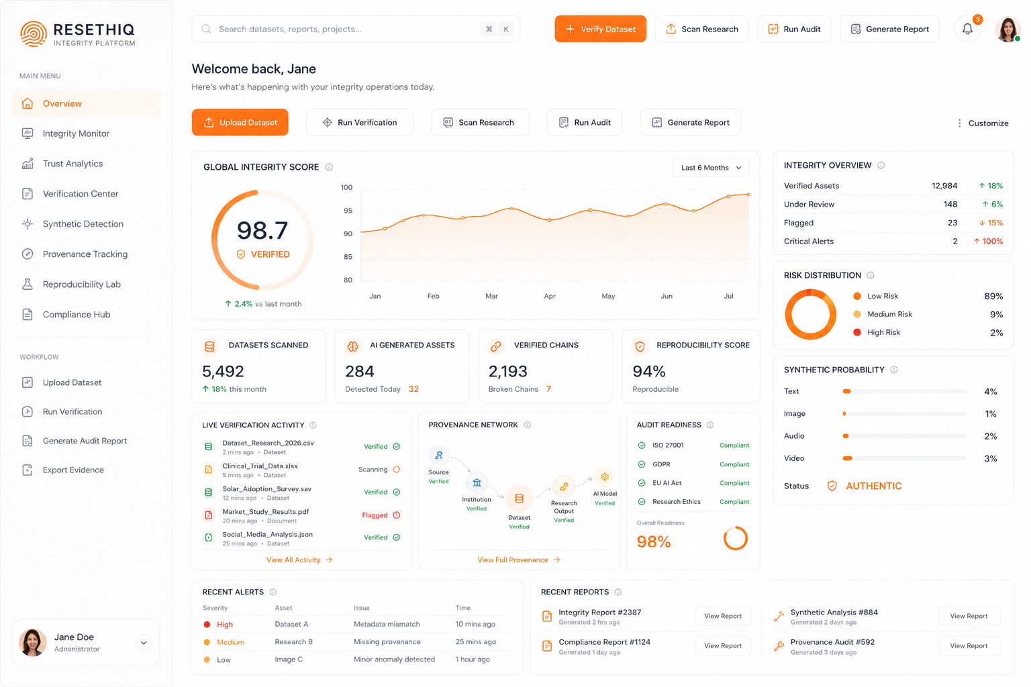Select the Institution node in the provenance network

(477, 482)
